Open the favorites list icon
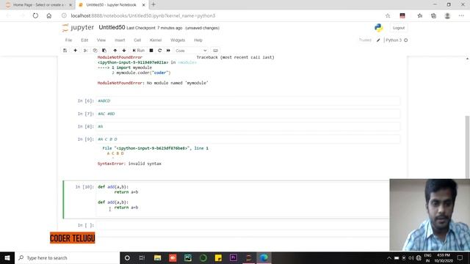470x264 pixels. 419,15
